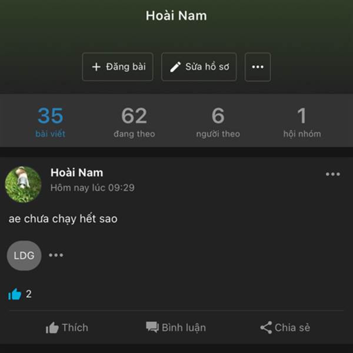
Task: Click the Hôm nay lúc 09:29 timestamp
Action: (92, 188)
